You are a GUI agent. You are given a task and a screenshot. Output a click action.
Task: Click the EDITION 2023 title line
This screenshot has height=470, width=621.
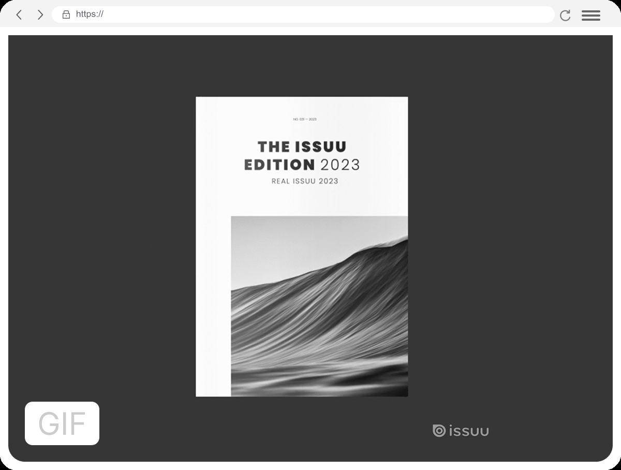tap(302, 165)
